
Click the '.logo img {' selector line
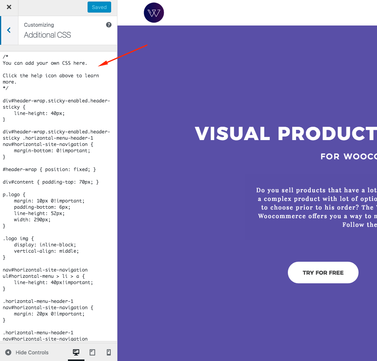[x=18, y=239]
